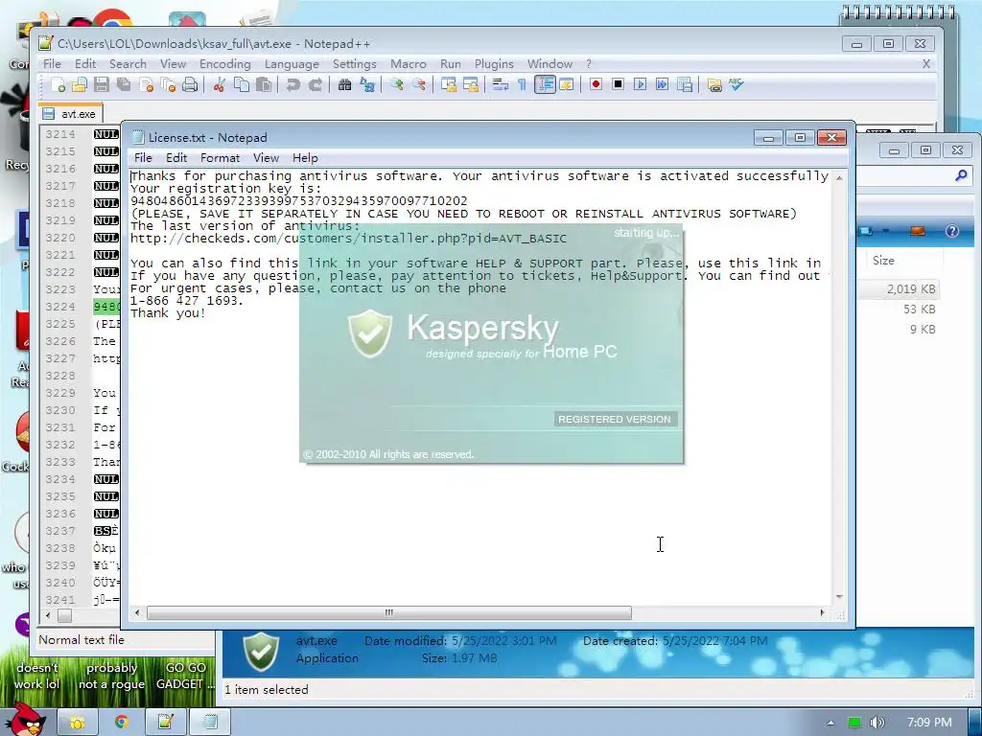Select the avt.exe document tab

point(69,114)
